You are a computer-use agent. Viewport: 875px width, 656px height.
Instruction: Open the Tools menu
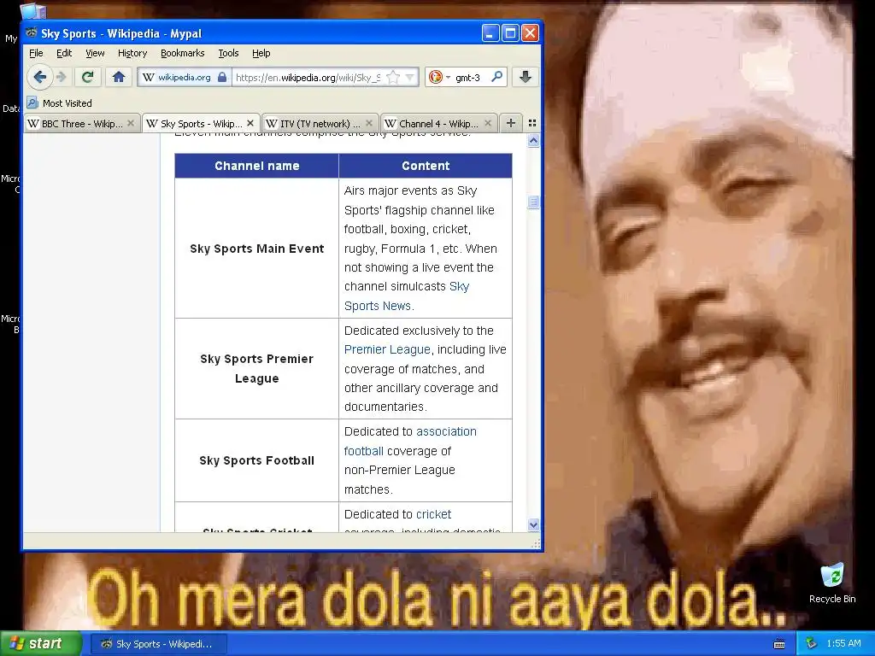[228, 53]
